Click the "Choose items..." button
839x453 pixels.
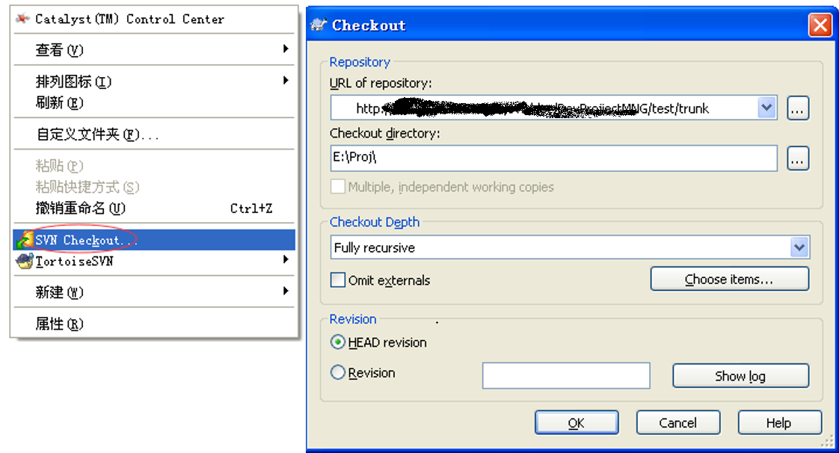[x=729, y=279]
